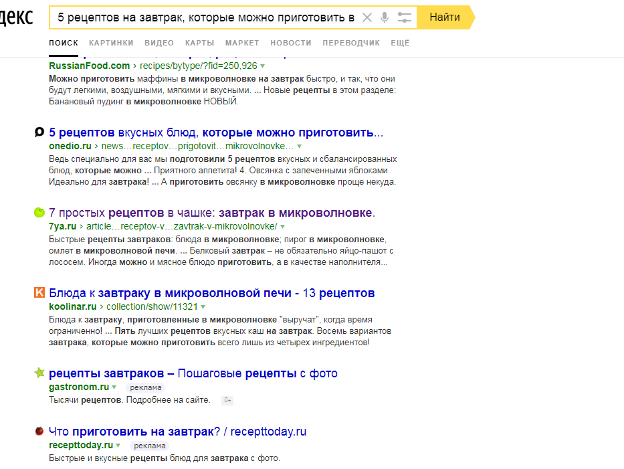Click snippet text 'Тысячи рецептов. Подробнее на сайте.'
Viewport: 624px width, 469px height.
click(129, 400)
